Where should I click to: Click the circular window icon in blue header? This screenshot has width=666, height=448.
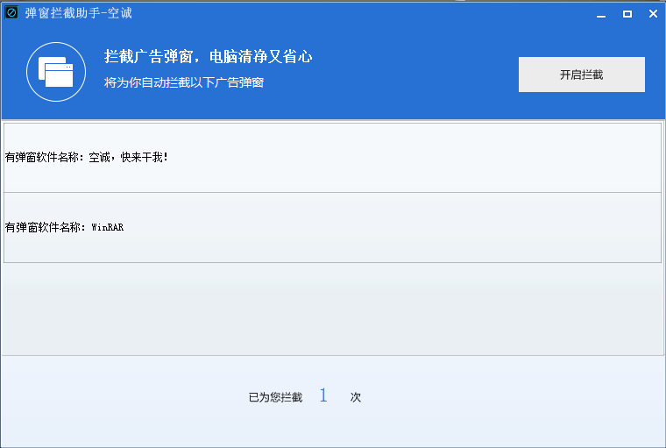click(x=55, y=72)
